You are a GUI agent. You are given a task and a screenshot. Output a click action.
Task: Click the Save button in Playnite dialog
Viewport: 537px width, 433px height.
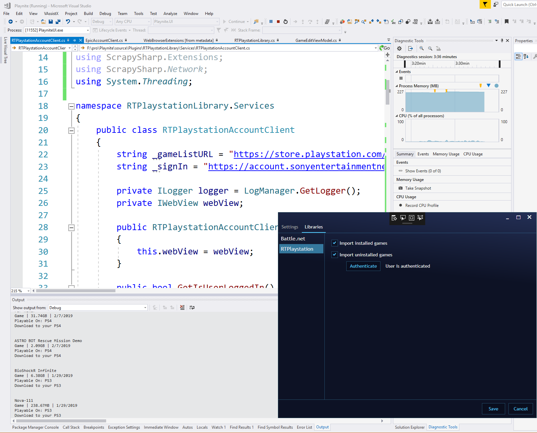coord(493,409)
